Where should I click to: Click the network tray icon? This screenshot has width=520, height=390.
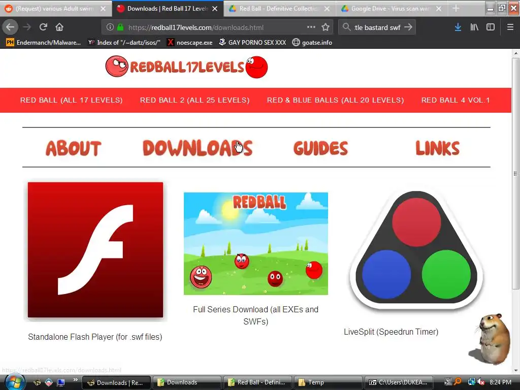click(x=471, y=382)
